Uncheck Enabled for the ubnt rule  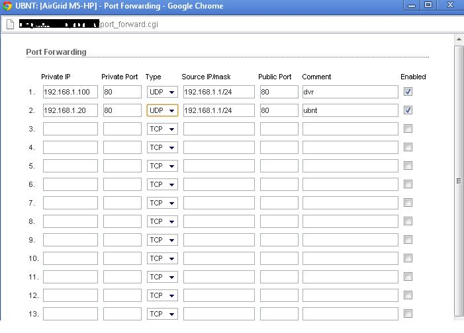coord(408,110)
